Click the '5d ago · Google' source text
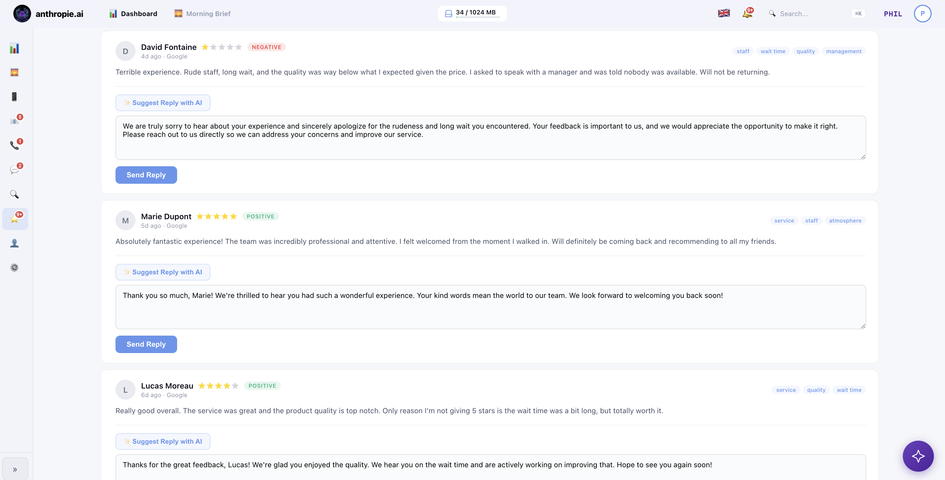 tap(164, 226)
